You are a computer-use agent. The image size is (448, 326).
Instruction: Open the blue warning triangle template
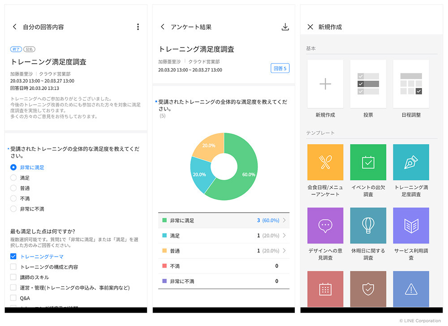[x=411, y=289]
